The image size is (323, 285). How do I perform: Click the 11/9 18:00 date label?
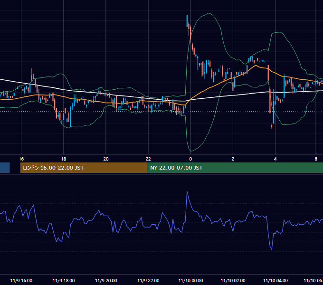64,281
